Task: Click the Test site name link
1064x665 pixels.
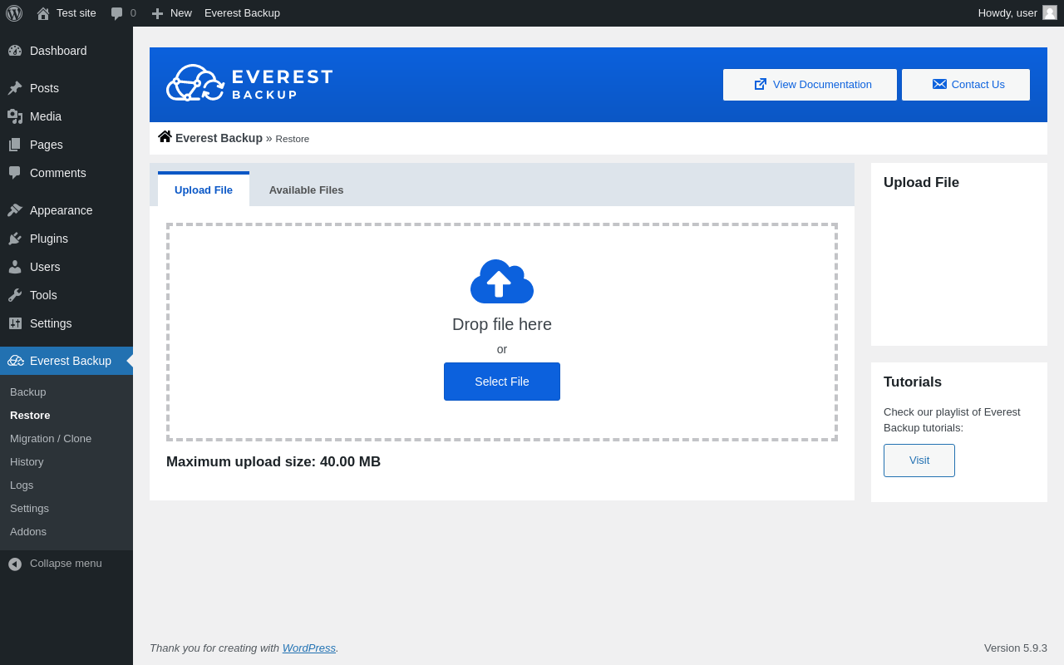Action: (76, 13)
